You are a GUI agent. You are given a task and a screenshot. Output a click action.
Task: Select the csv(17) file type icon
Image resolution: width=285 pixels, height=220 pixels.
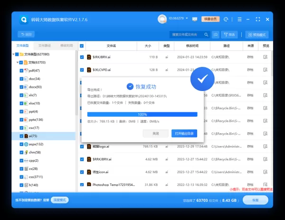click(x=26, y=128)
